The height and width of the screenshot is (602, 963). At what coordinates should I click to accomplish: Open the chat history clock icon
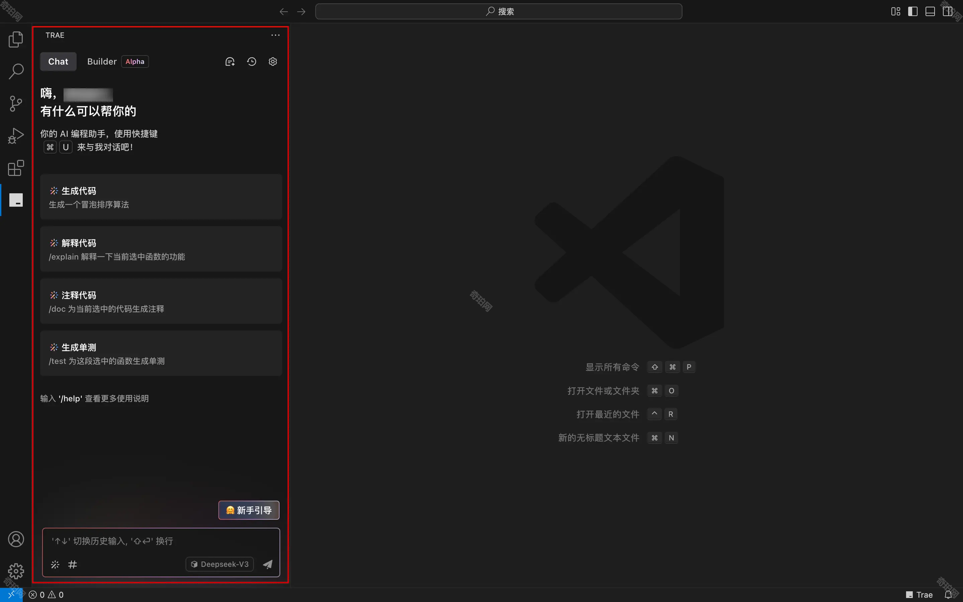coord(251,62)
